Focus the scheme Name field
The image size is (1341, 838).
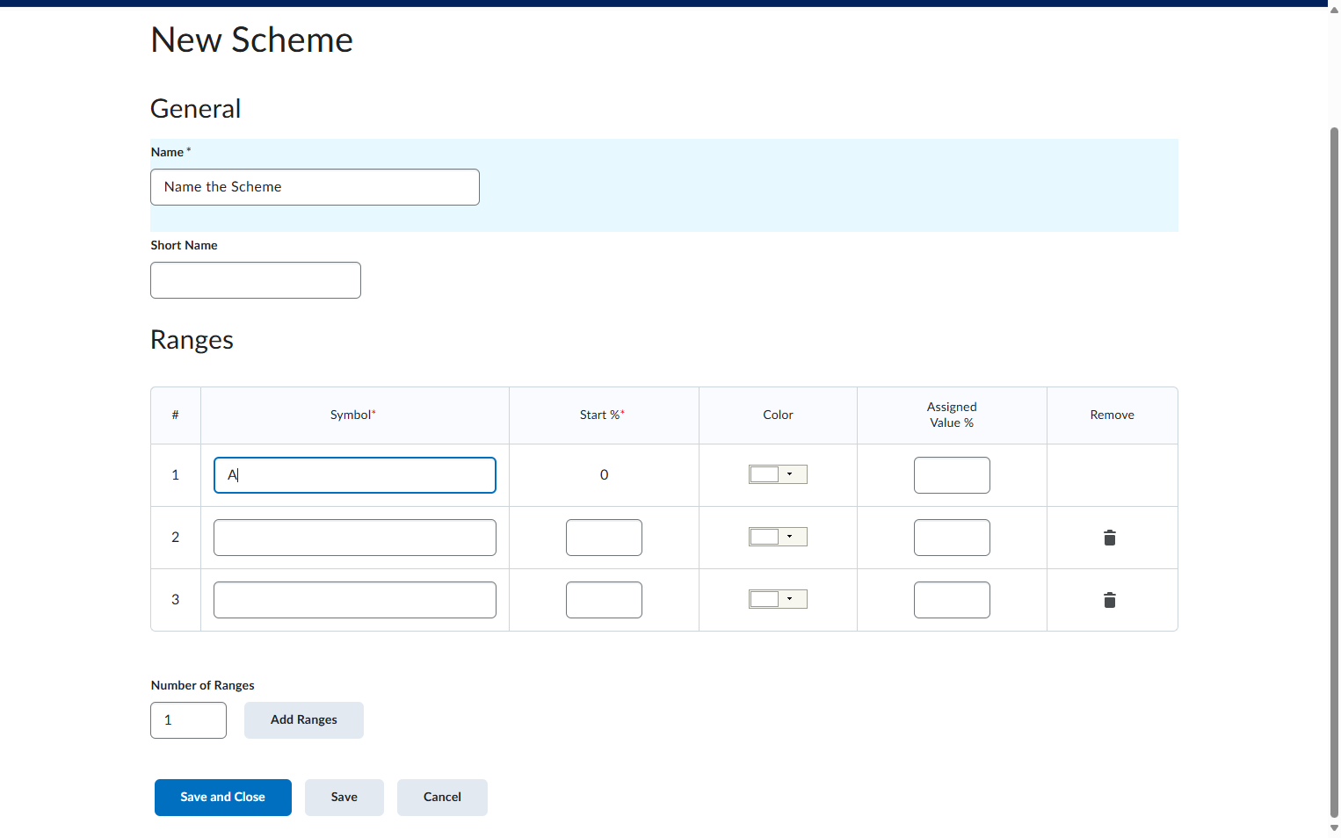(315, 187)
